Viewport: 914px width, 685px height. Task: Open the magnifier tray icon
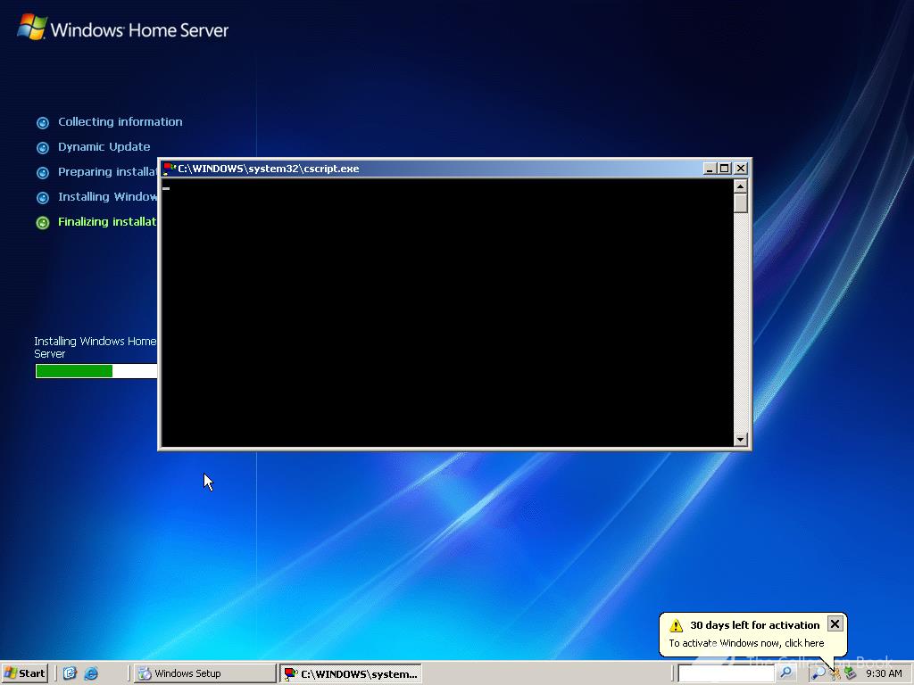coord(818,673)
